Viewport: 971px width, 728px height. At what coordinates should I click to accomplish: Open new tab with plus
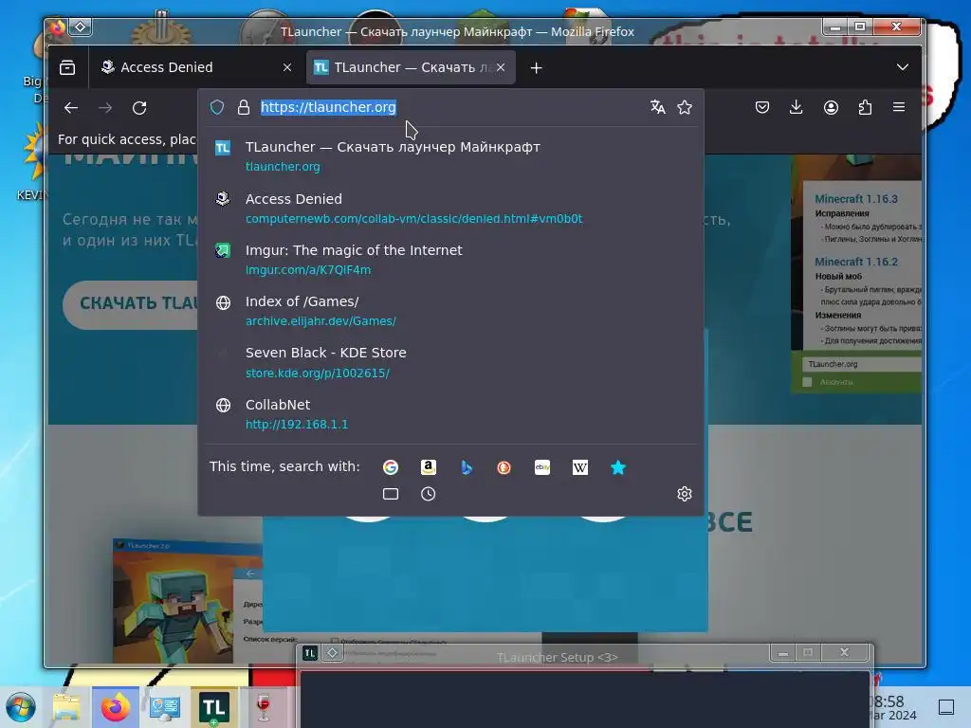(537, 67)
